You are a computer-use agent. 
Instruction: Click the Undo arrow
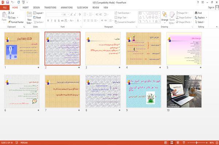click(12, 3)
